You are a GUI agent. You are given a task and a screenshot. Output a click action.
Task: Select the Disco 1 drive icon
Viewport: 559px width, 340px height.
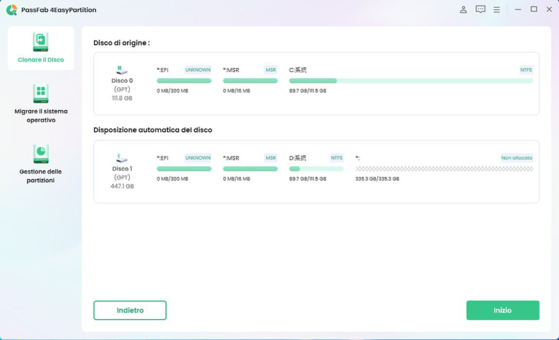pyautogui.click(x=122, y=157)
